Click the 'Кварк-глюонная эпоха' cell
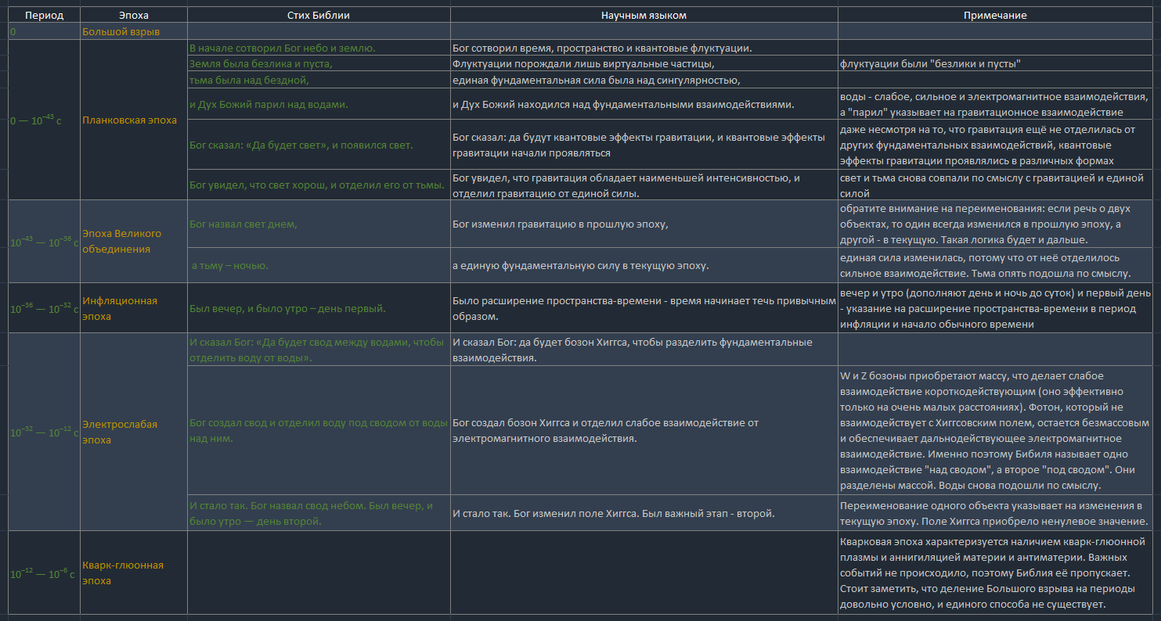This screenshot has height=621, width=1161. pos(134,573)
